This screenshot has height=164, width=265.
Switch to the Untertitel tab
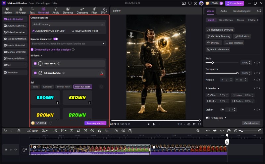(x=43, y=11)
